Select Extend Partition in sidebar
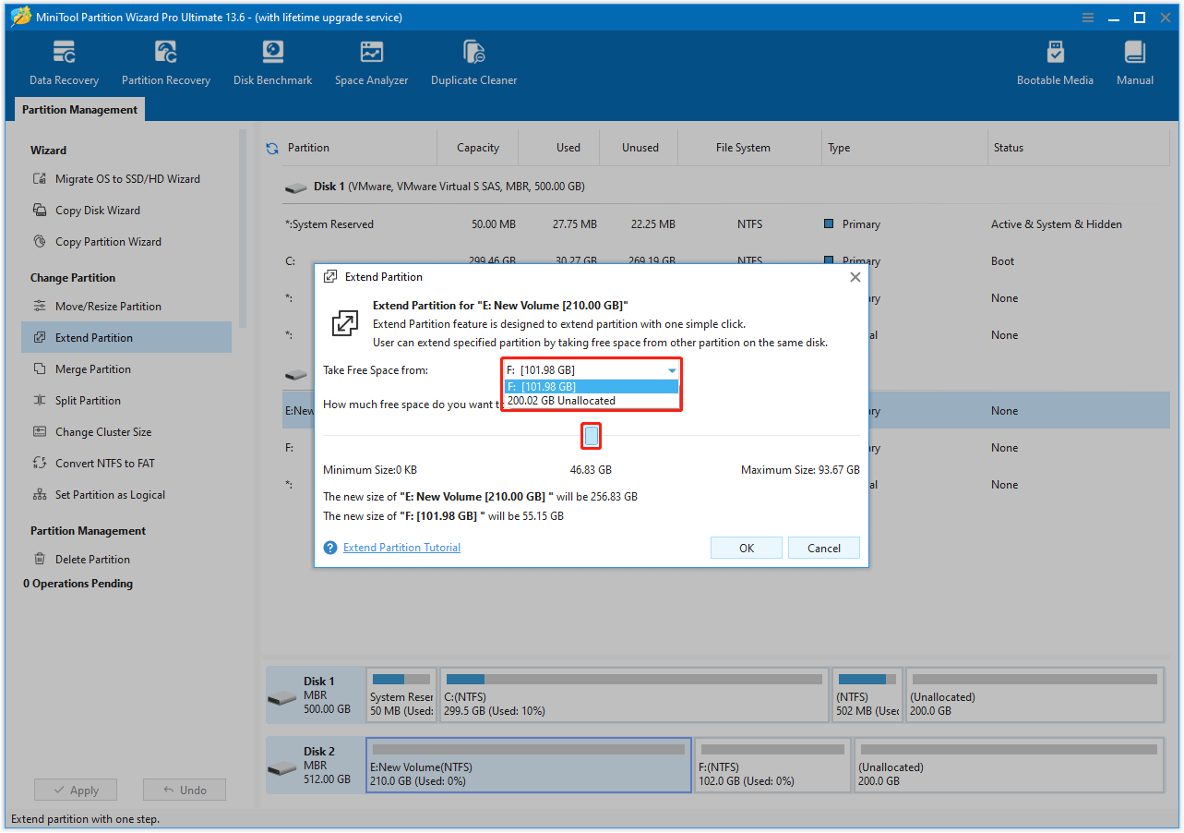This screenshot has width=1184, height=833. (x=126, y=338)
